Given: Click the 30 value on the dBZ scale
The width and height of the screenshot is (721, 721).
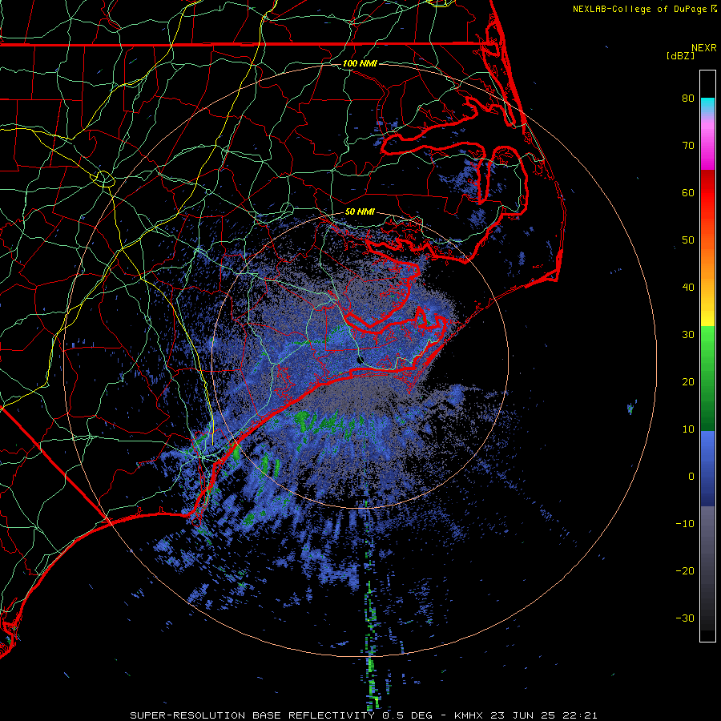Looking at the screenshot, I should click(688, 334).
